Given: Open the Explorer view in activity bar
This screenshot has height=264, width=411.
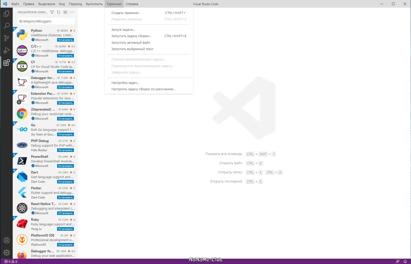Looking at the screenshot, I should point(7,14).
